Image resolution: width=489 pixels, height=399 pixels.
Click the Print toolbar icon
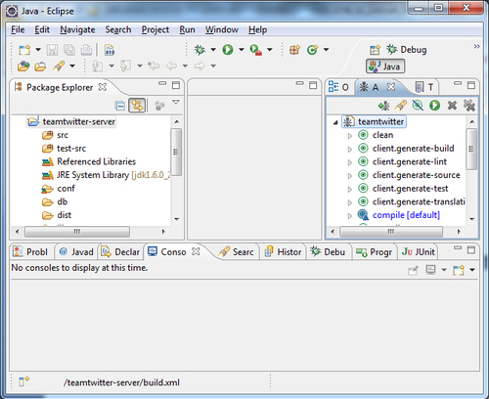86,50
